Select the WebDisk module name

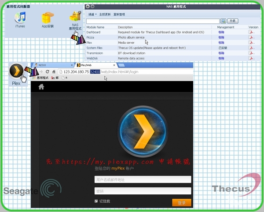(x=92, y=58)
